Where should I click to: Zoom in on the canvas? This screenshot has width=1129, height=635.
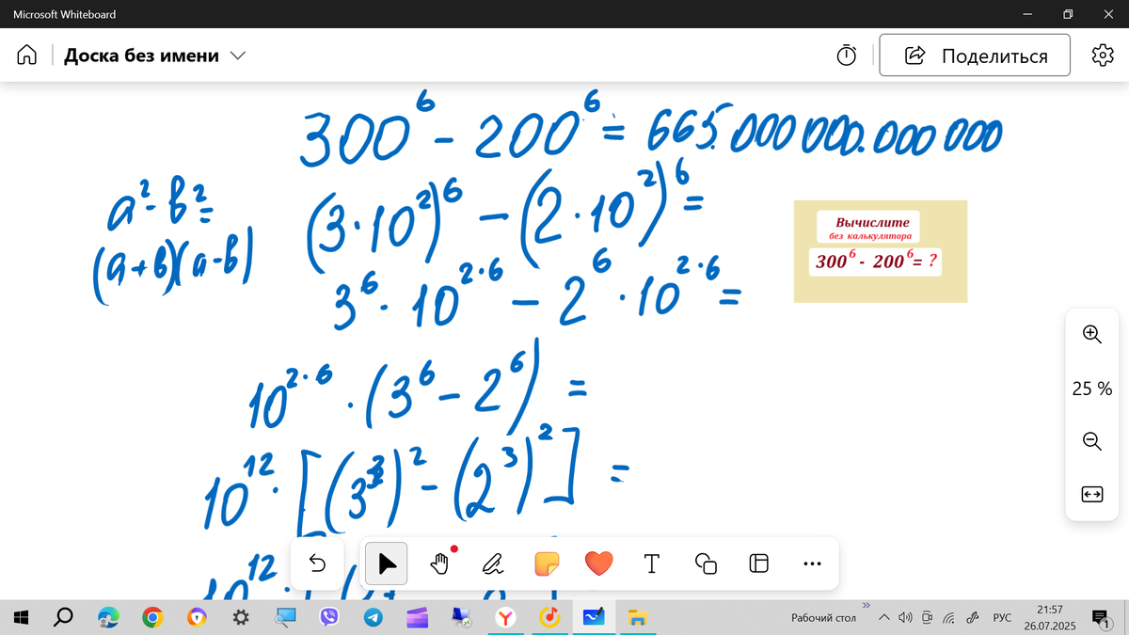tap(1092, 334)
